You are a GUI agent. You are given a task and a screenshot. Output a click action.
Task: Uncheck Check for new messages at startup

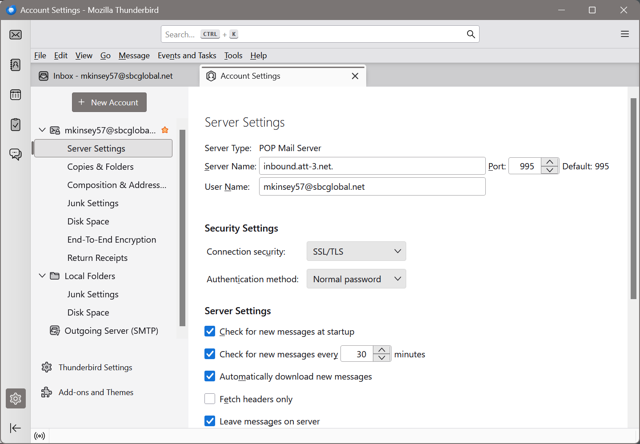click(x=210, y=332)
